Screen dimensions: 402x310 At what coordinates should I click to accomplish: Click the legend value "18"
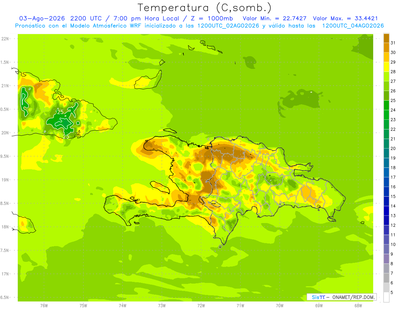pyautogui.click(x=393, y=168)
